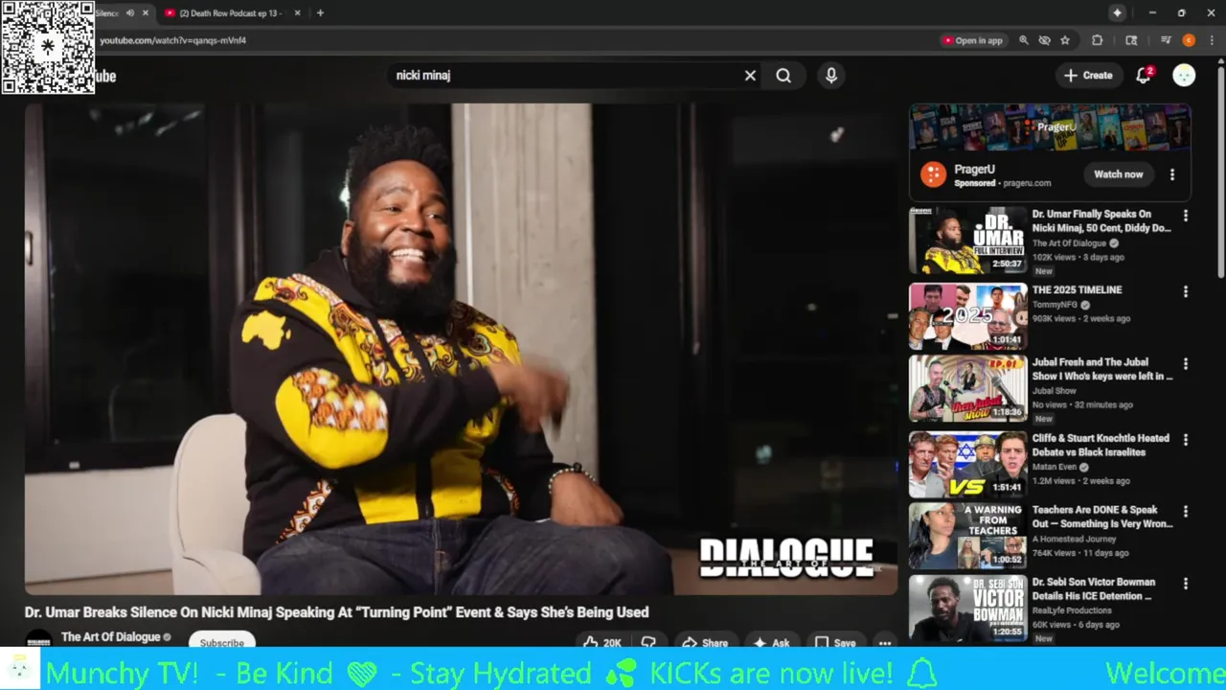Bookmark this page with the star
This screenshot has height=690, width=1226.
pyautogui.click(x=1065, y=40)
